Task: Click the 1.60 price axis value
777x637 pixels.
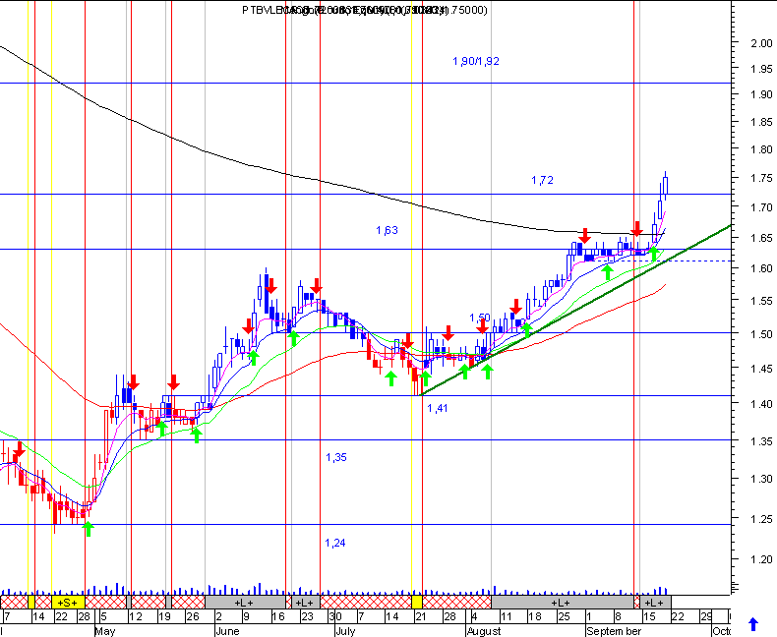Action: (x=761, y=268)
